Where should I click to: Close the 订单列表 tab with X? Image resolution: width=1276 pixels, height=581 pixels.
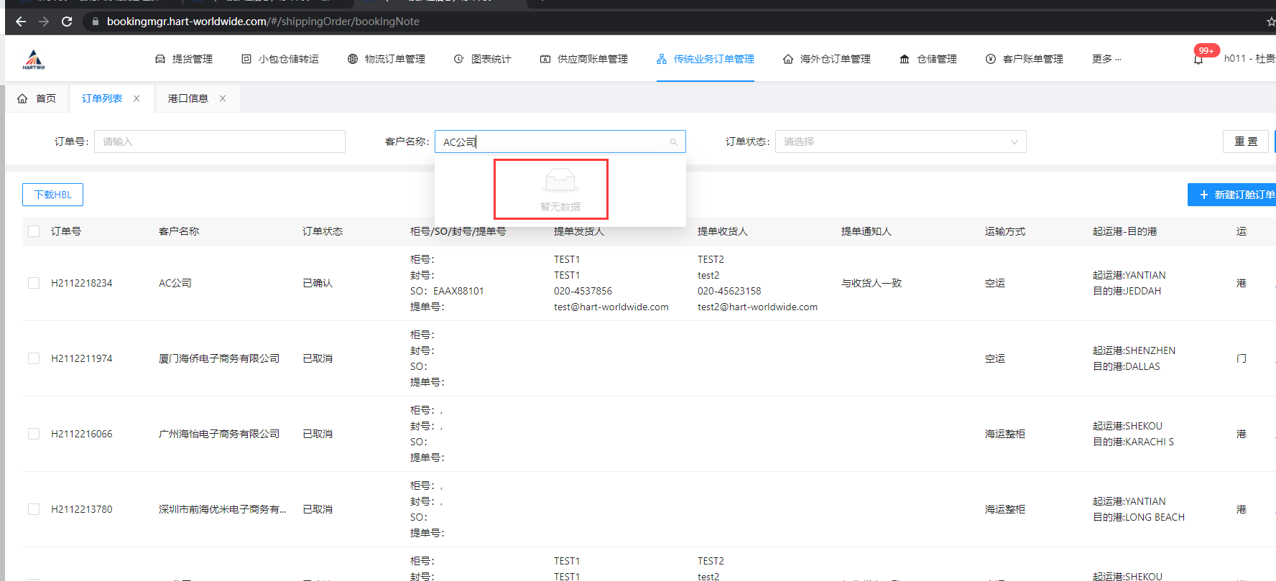click(x=137, y=98)
